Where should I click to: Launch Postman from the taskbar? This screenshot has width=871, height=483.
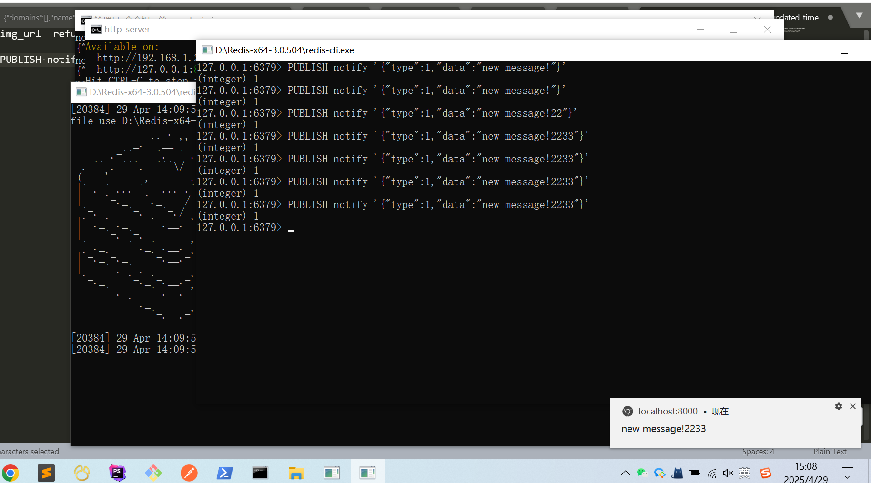point(189,473)
